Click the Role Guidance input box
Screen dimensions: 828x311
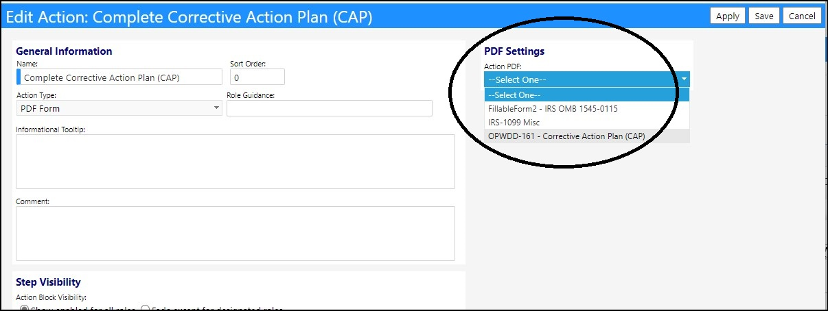point(330,108)
